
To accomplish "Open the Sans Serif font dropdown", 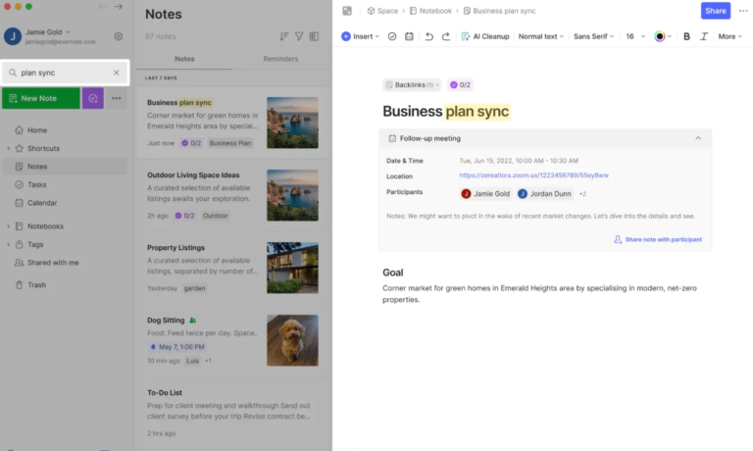I will point(593,36).
